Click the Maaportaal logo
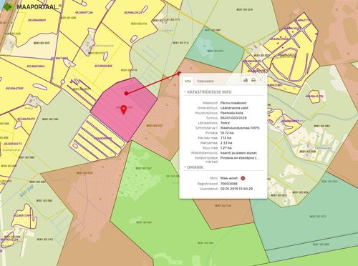 click(x=31, y=6)
